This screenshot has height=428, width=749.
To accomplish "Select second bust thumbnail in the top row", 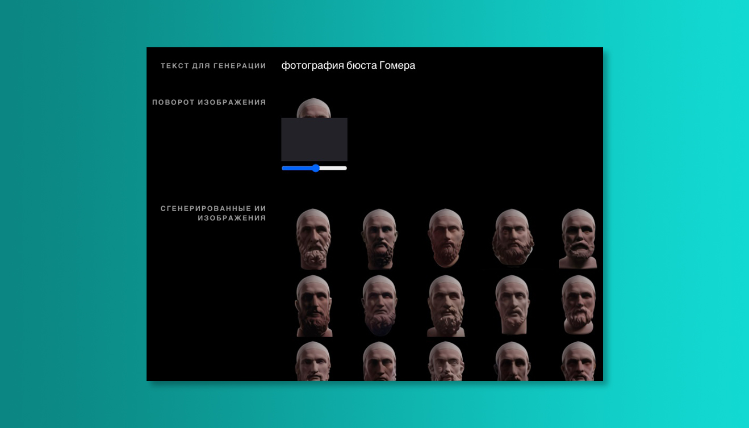I will point(379,239).
